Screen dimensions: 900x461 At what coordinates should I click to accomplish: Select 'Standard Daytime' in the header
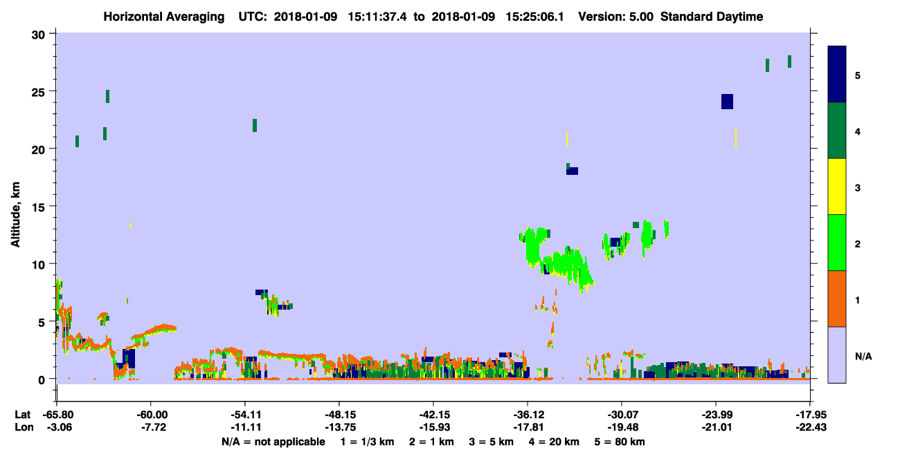(712, 17)
